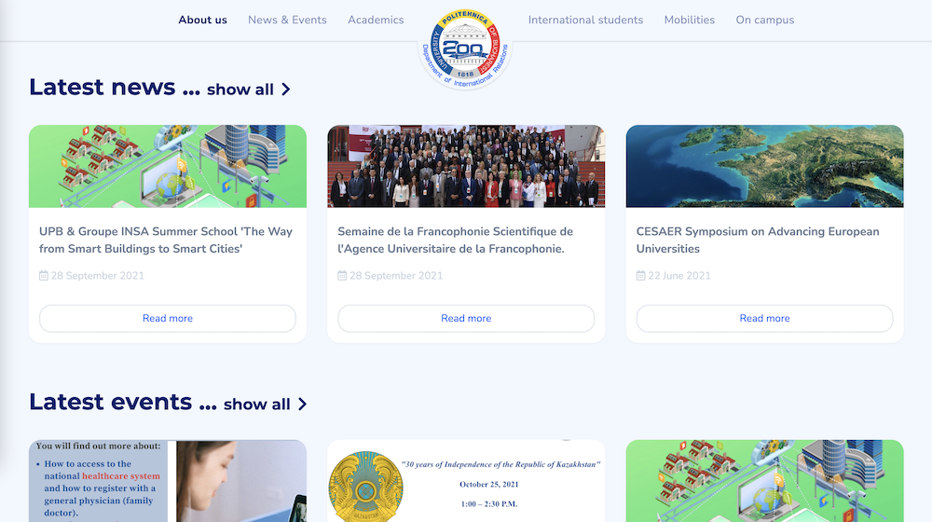
Task: Click calendar icon on the Francophonie news card
Action: point(342,275)
